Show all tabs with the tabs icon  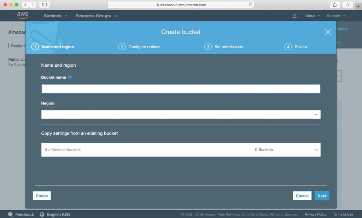click(x=347, y=5)
